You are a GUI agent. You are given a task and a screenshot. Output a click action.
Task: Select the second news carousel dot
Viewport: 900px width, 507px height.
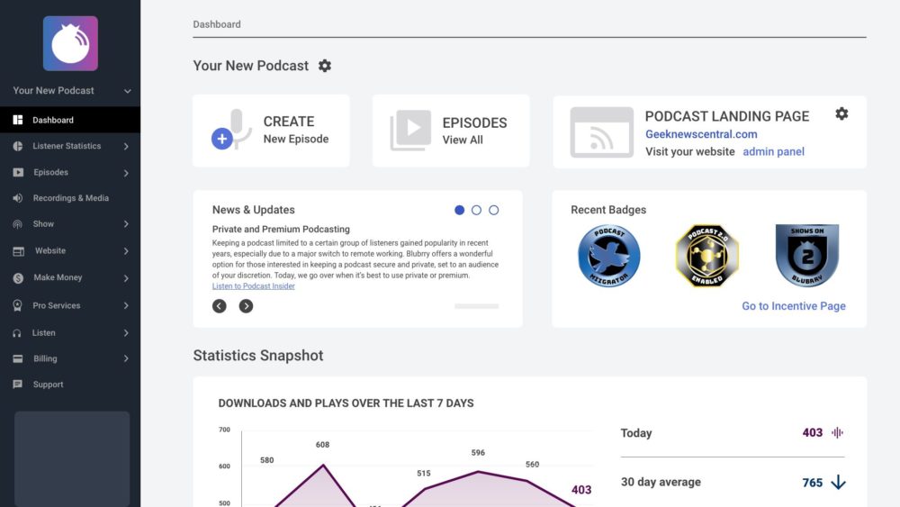point(476,210)
